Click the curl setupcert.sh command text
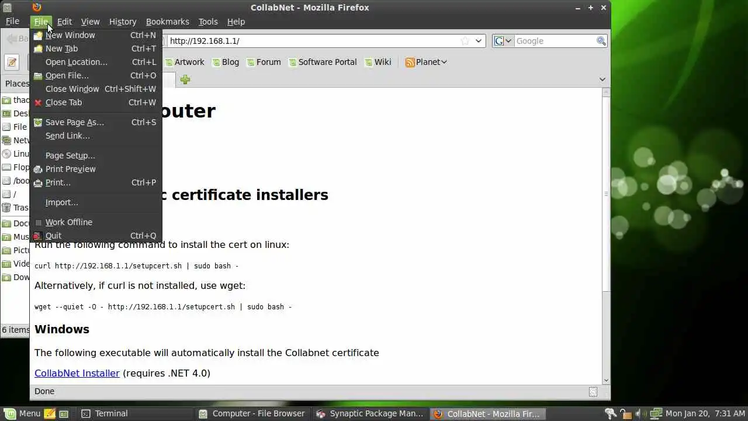The image size is (748, 421). pos(137,266)
